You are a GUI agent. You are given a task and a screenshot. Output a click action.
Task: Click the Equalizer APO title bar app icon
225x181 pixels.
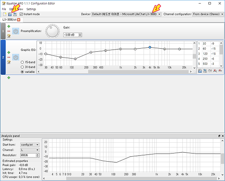click(4, 4)
